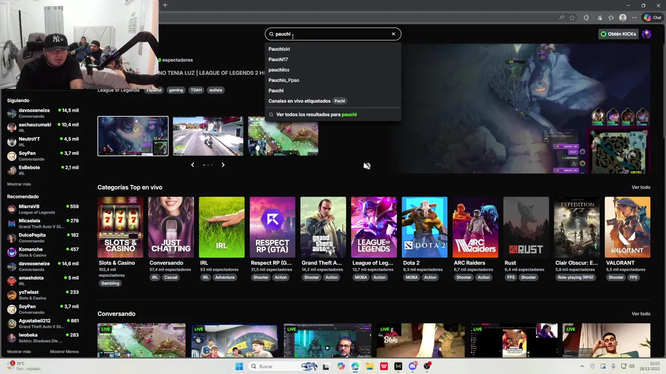Expand Recomendado list with Mostrar más
The width and height of the screenshot is (666, 374).
pyautogui.click(x=19, y=352)
